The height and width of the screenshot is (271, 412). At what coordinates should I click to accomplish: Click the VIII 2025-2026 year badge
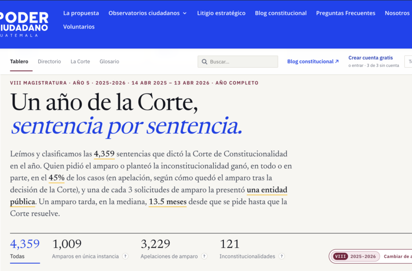point(354,256)
